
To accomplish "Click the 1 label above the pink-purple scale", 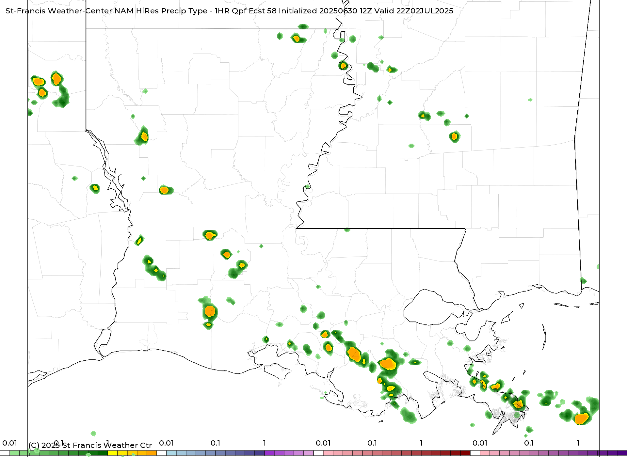I will point(578,443).
